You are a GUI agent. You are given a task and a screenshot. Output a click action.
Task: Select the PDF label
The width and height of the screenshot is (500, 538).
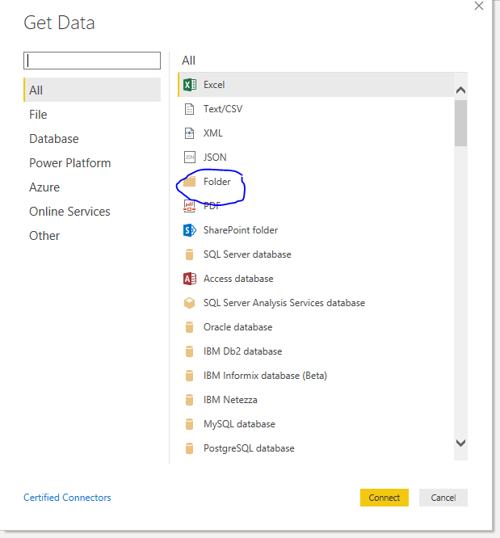(x=212, y=206)
